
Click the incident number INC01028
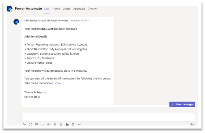(47, 29)
